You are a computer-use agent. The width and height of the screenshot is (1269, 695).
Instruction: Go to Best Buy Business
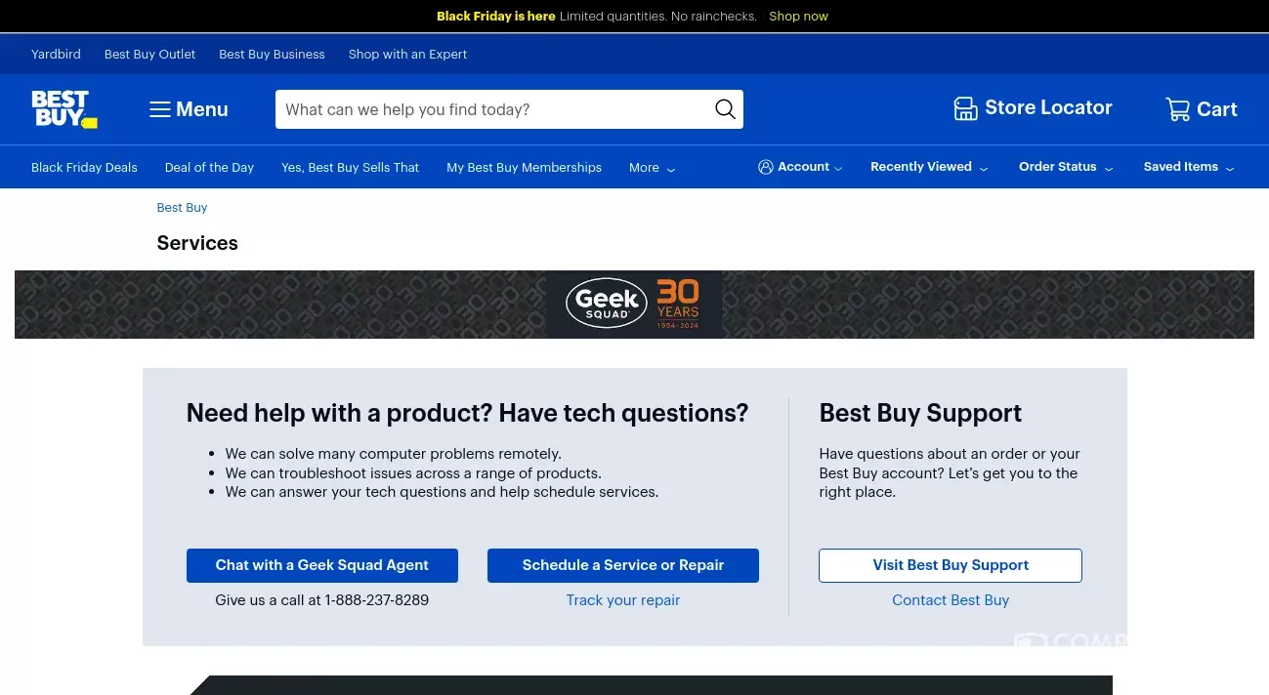[272, 55]
